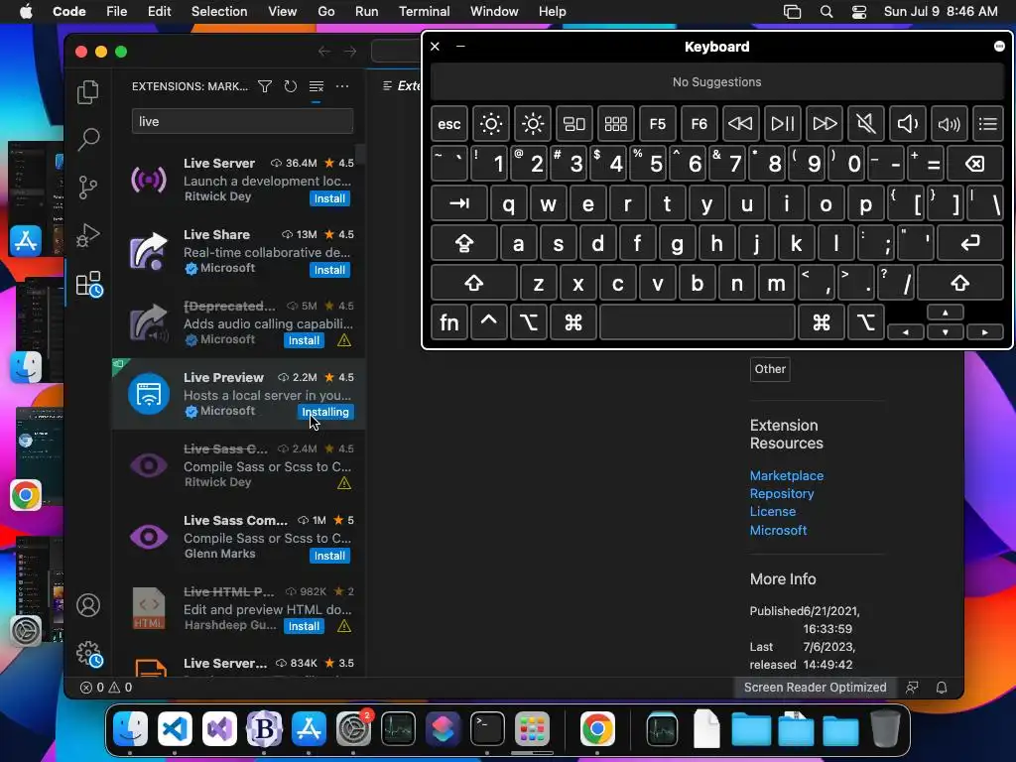Click warning icon on deprecated Microsoft extension
The height and width of the screenshot is (762, 1016).
coord(344,340)
